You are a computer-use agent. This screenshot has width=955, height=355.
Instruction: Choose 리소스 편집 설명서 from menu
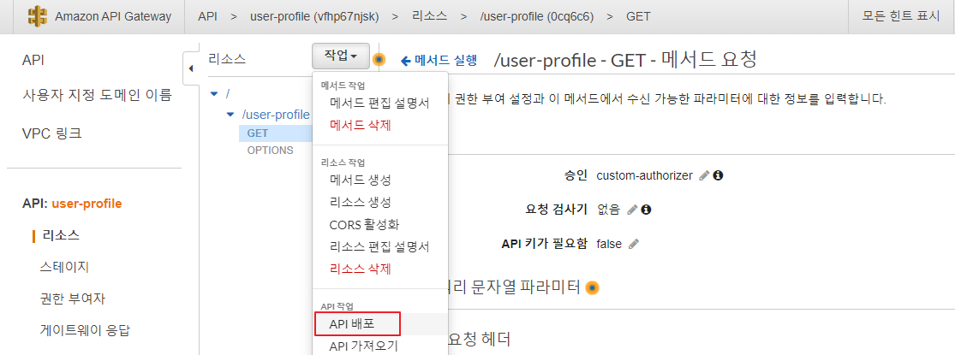pos(379,247)
